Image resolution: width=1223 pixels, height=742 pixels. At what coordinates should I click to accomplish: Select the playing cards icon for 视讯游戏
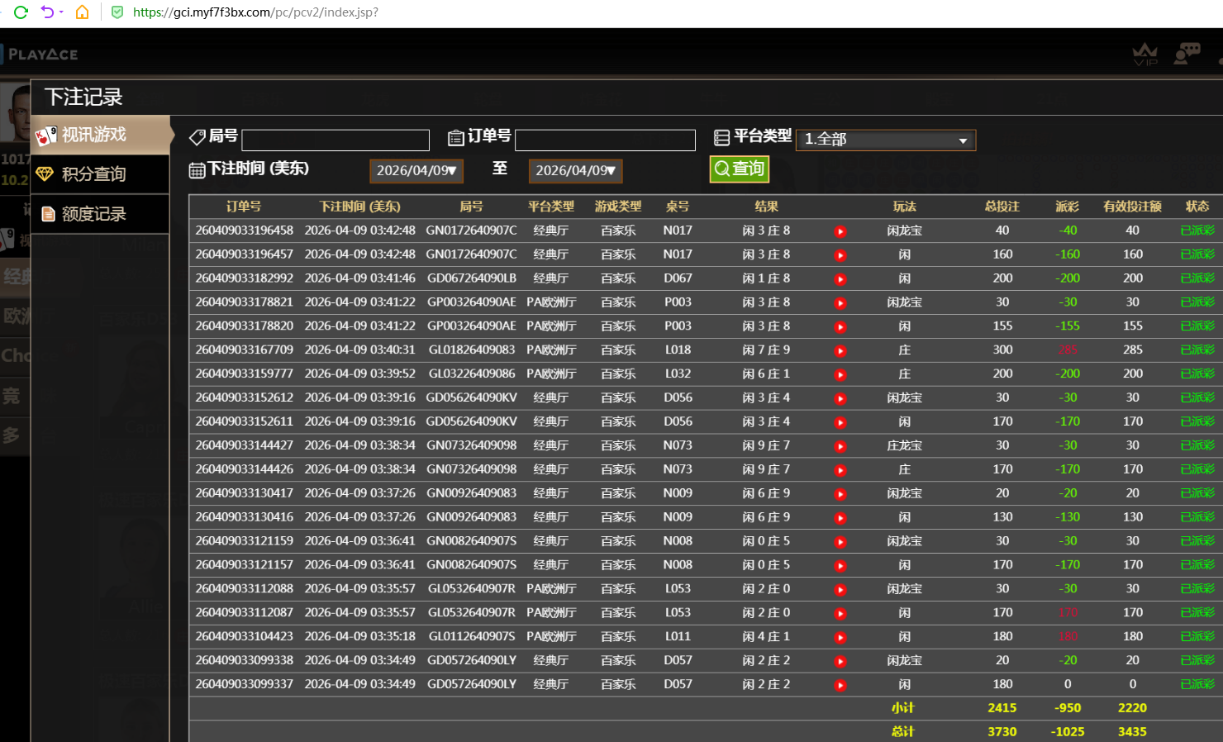pos(45,134)
